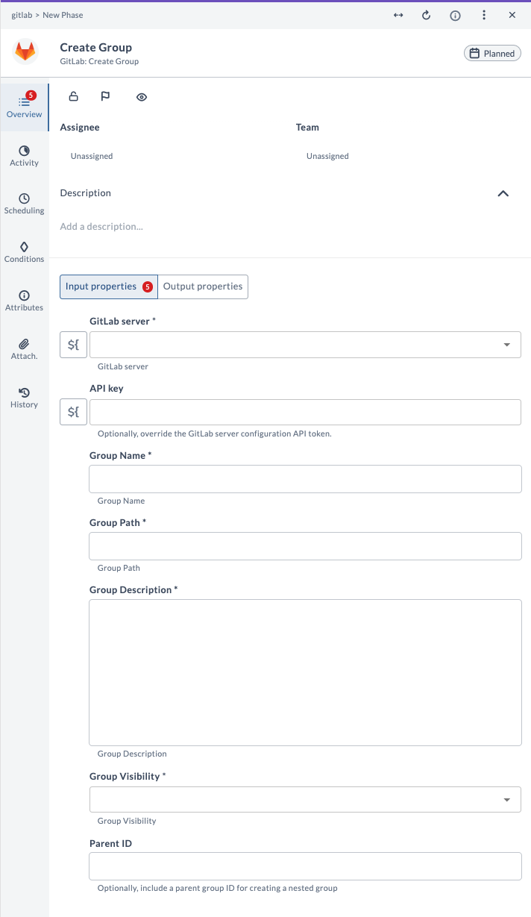Click Add a description placeholder
Screen dimensions: 531x917
[101, 226]
